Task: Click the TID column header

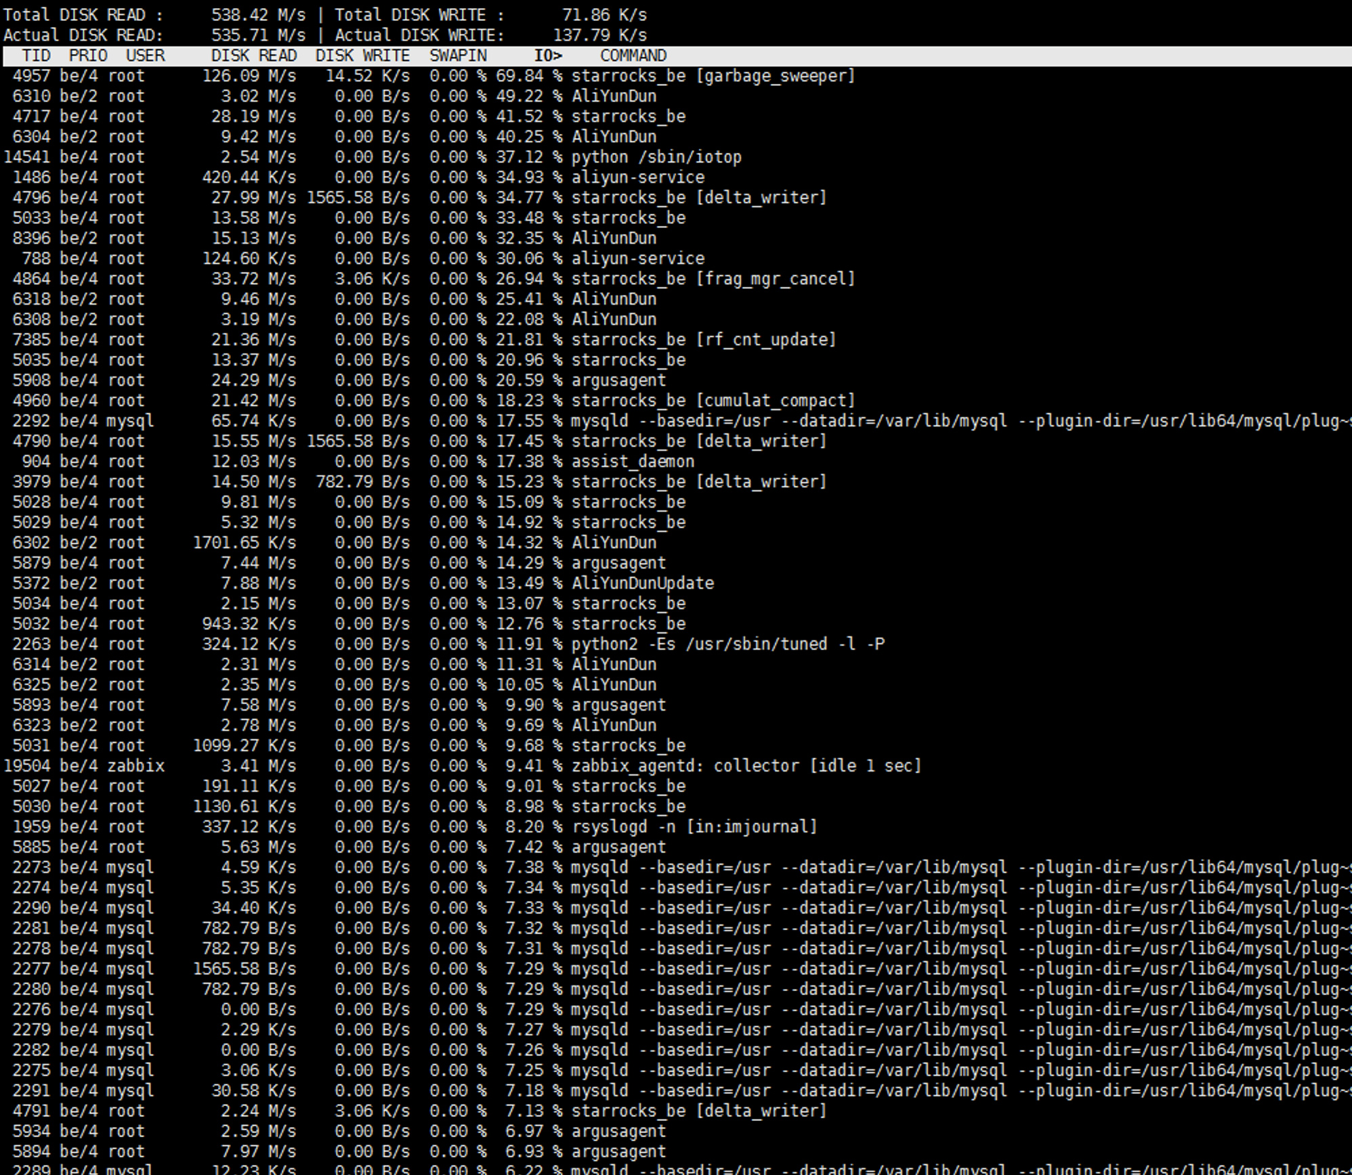Action: coord(36,56)
